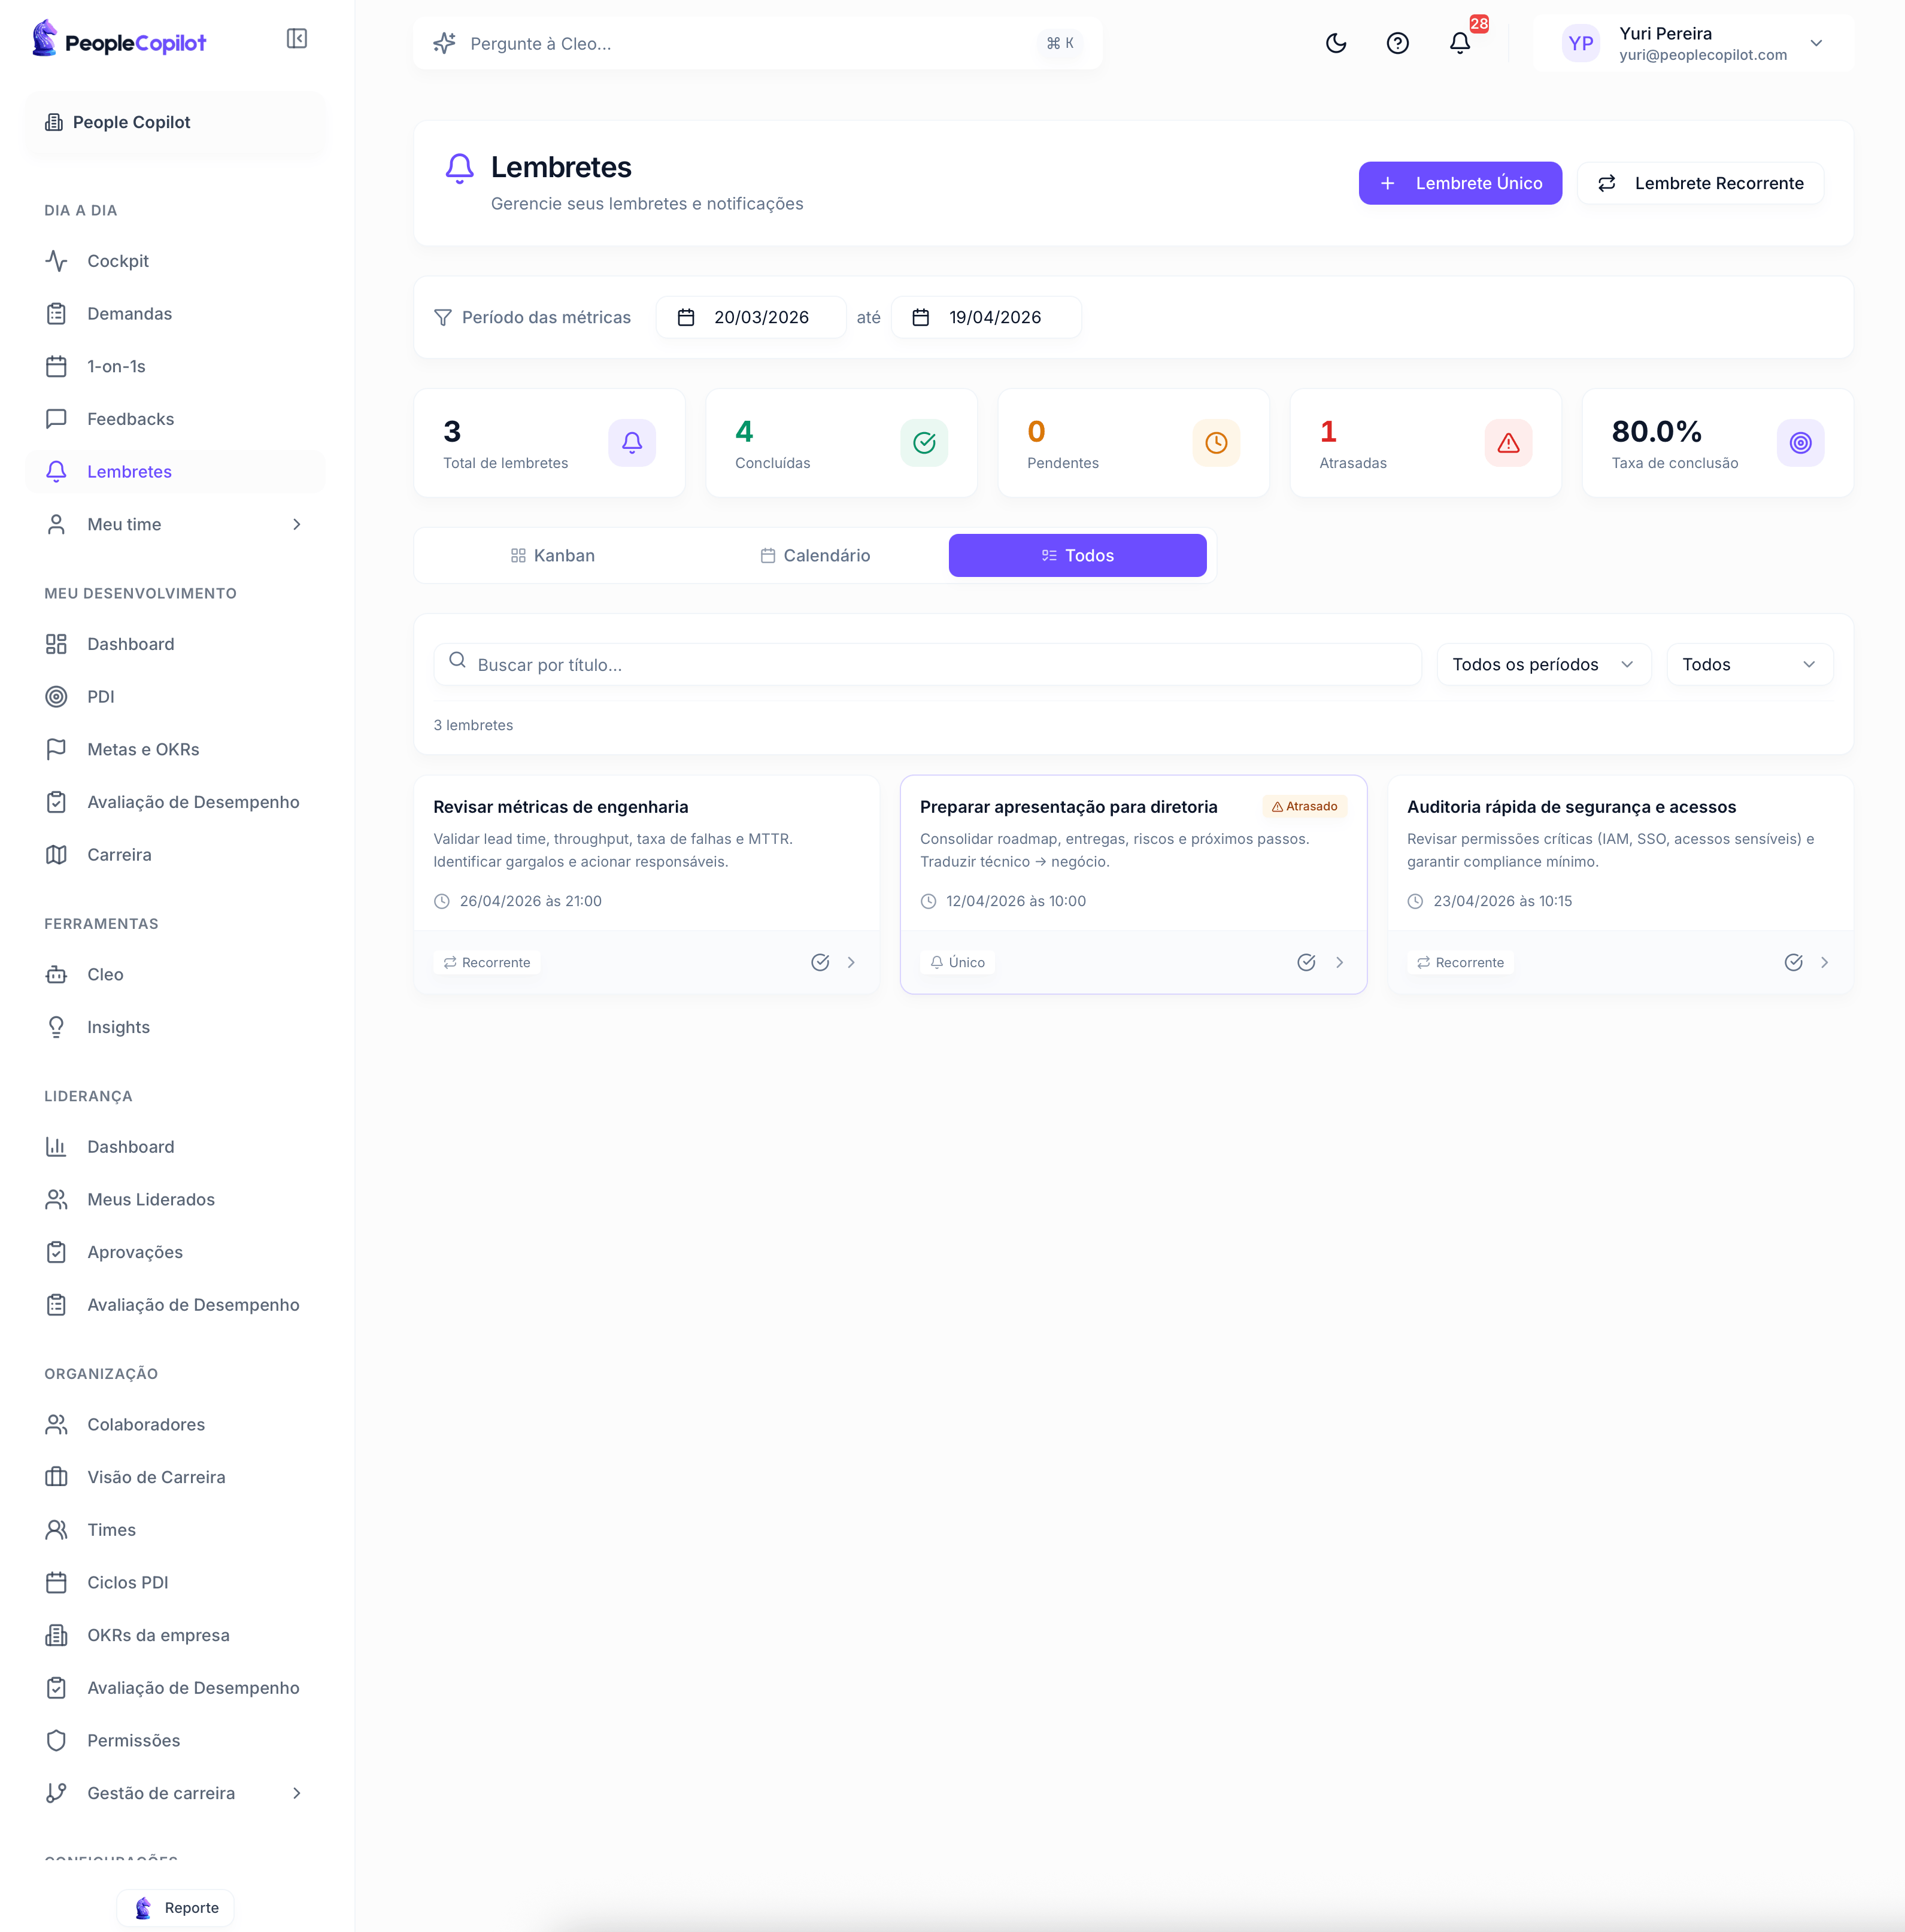Open Ciclos PDI calendar item
The height and width of the screenshot is (1932, 1905).
(175, 1582)
